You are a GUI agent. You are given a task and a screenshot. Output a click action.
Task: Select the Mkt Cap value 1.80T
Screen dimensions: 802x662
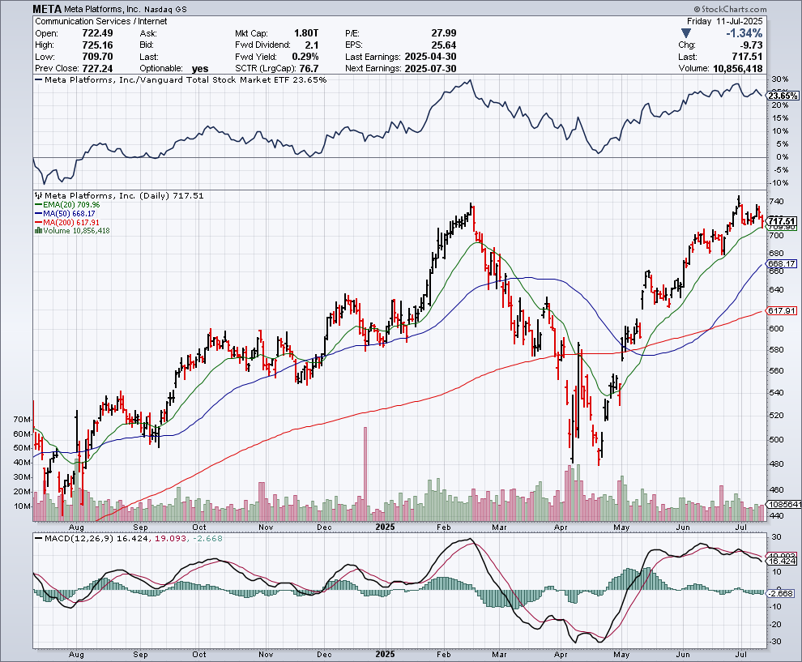pos(306,32)
